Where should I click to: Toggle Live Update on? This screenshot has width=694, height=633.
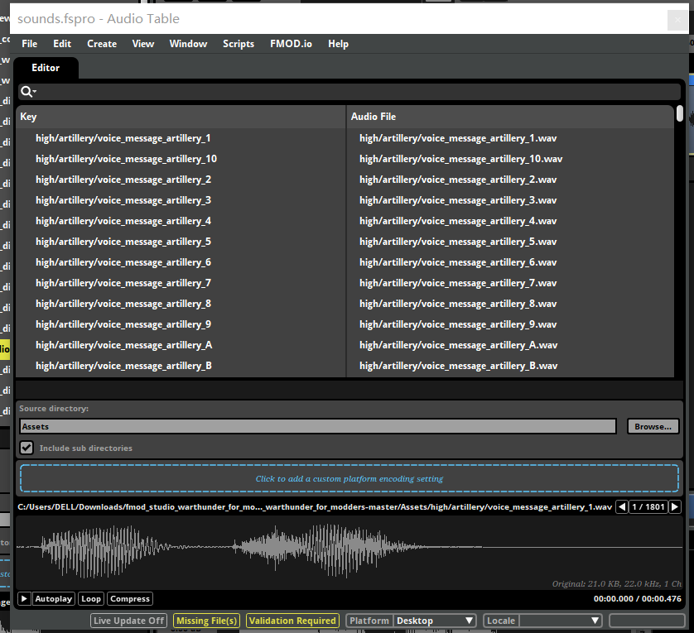128,620
